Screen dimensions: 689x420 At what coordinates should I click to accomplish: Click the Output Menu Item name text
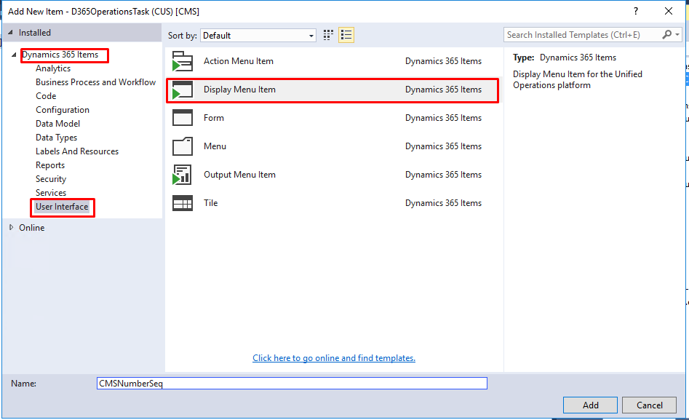239,175
